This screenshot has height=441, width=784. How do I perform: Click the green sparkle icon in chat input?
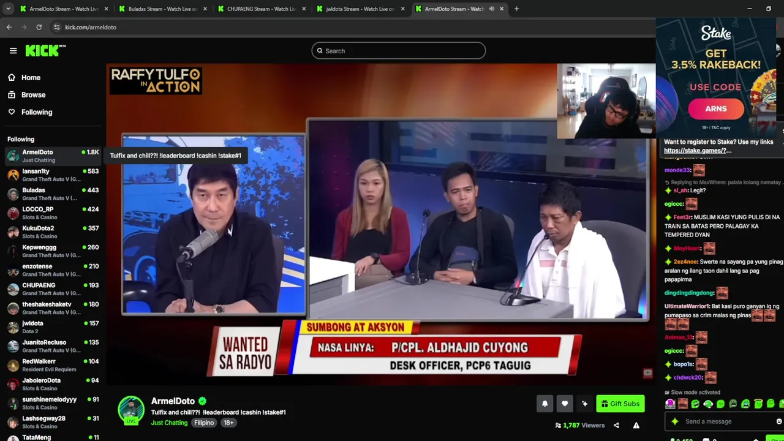pos(675,421)
